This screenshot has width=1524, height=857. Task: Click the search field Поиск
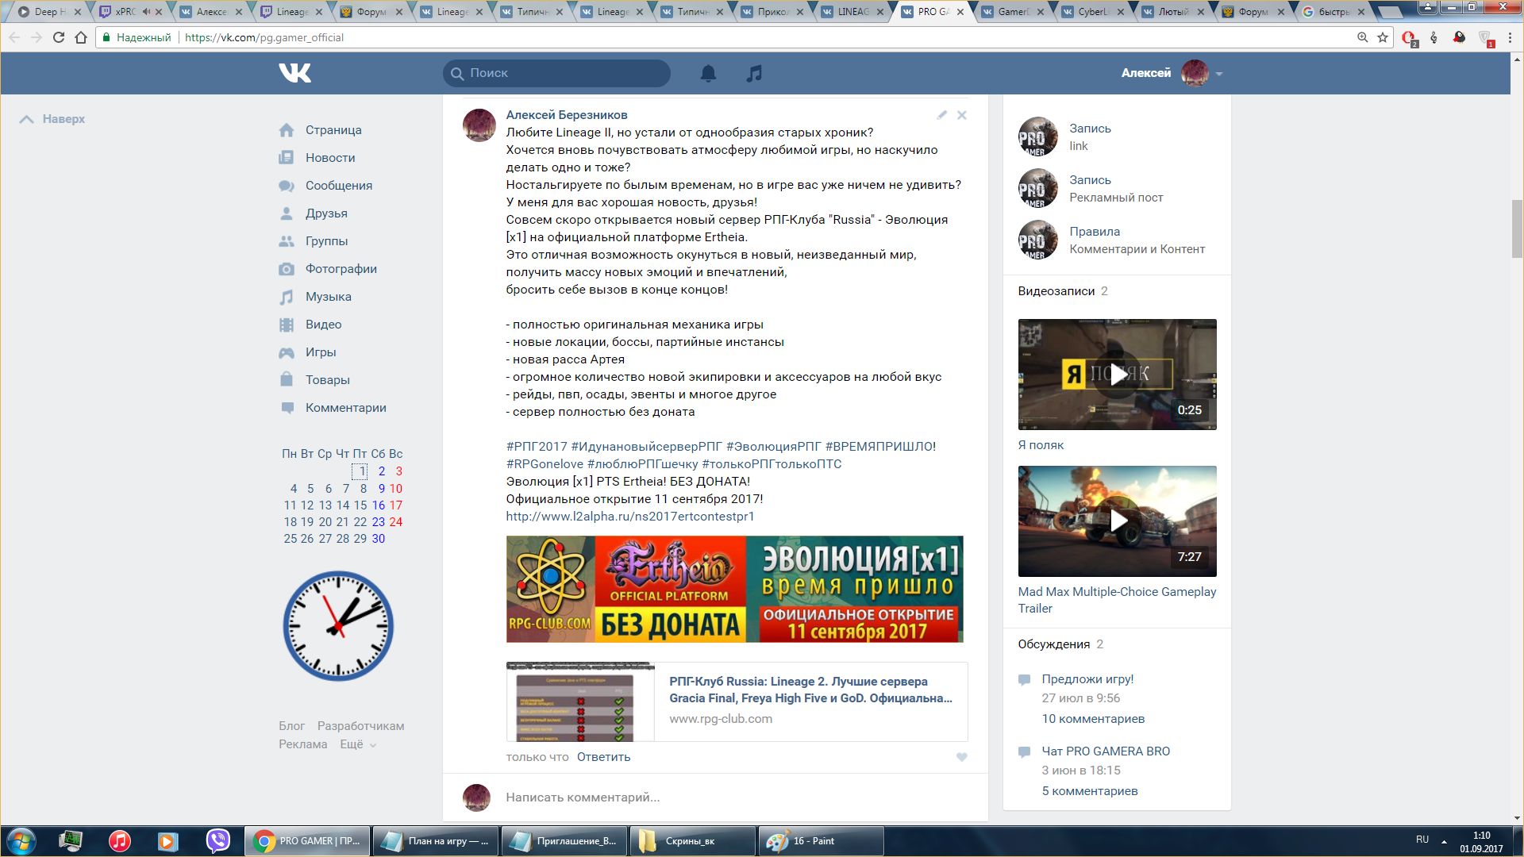(556, 73)
